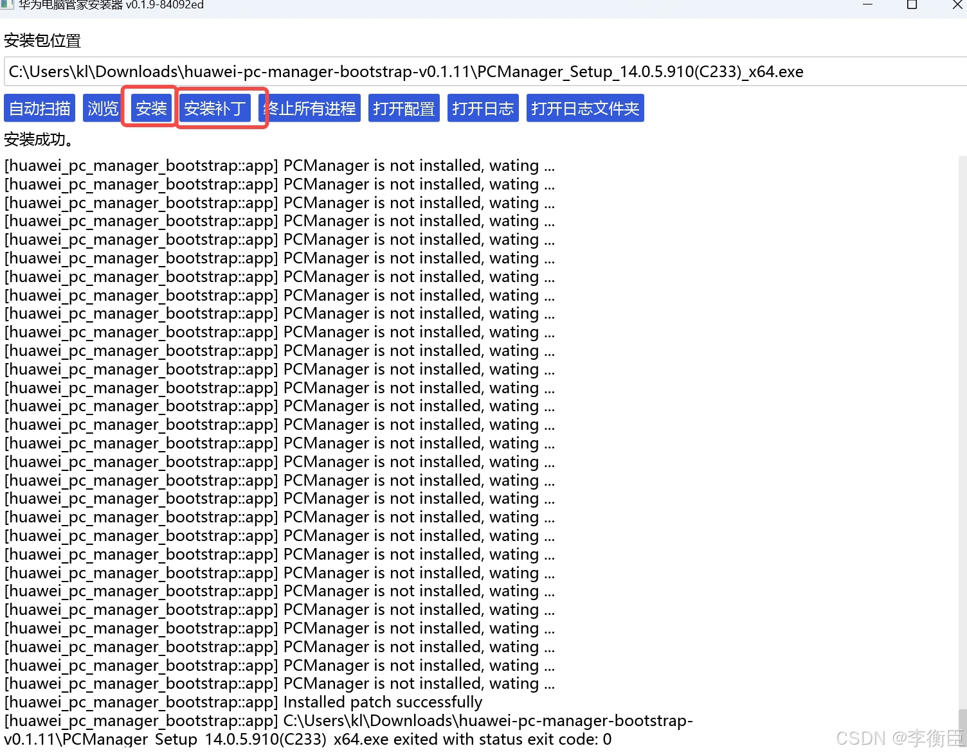Apply patch via 安装补丁 button
This screenshot has width=967, height=755.
point(215,108)
